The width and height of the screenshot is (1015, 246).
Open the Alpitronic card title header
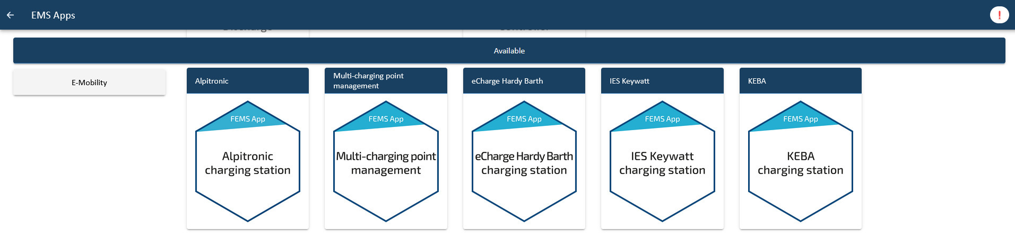[248, 81]
